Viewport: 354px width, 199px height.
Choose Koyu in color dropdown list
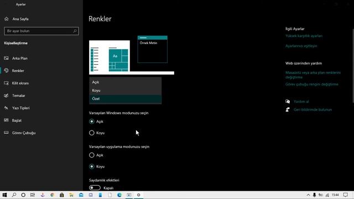coord(126,91)
